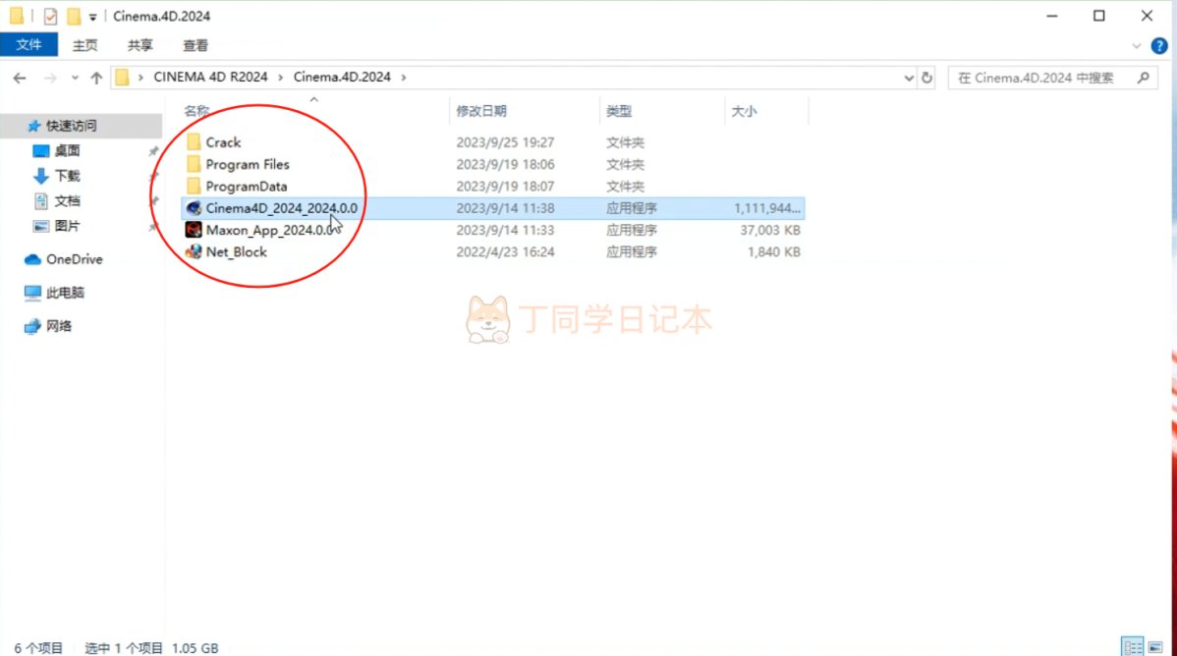Switch to large icons view in status bar
The width and height of the screenshot is (1177, 656).
(x=1156, y=646)
